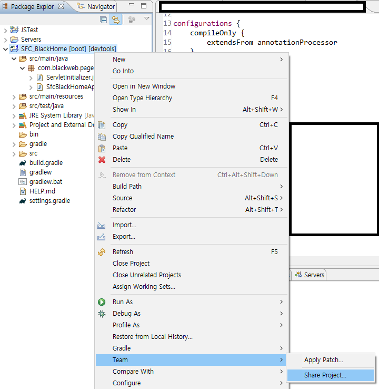This screenshot has width=379, height=389.
Task: Click Share Project... in Team submenu
Action: [331, 375]
